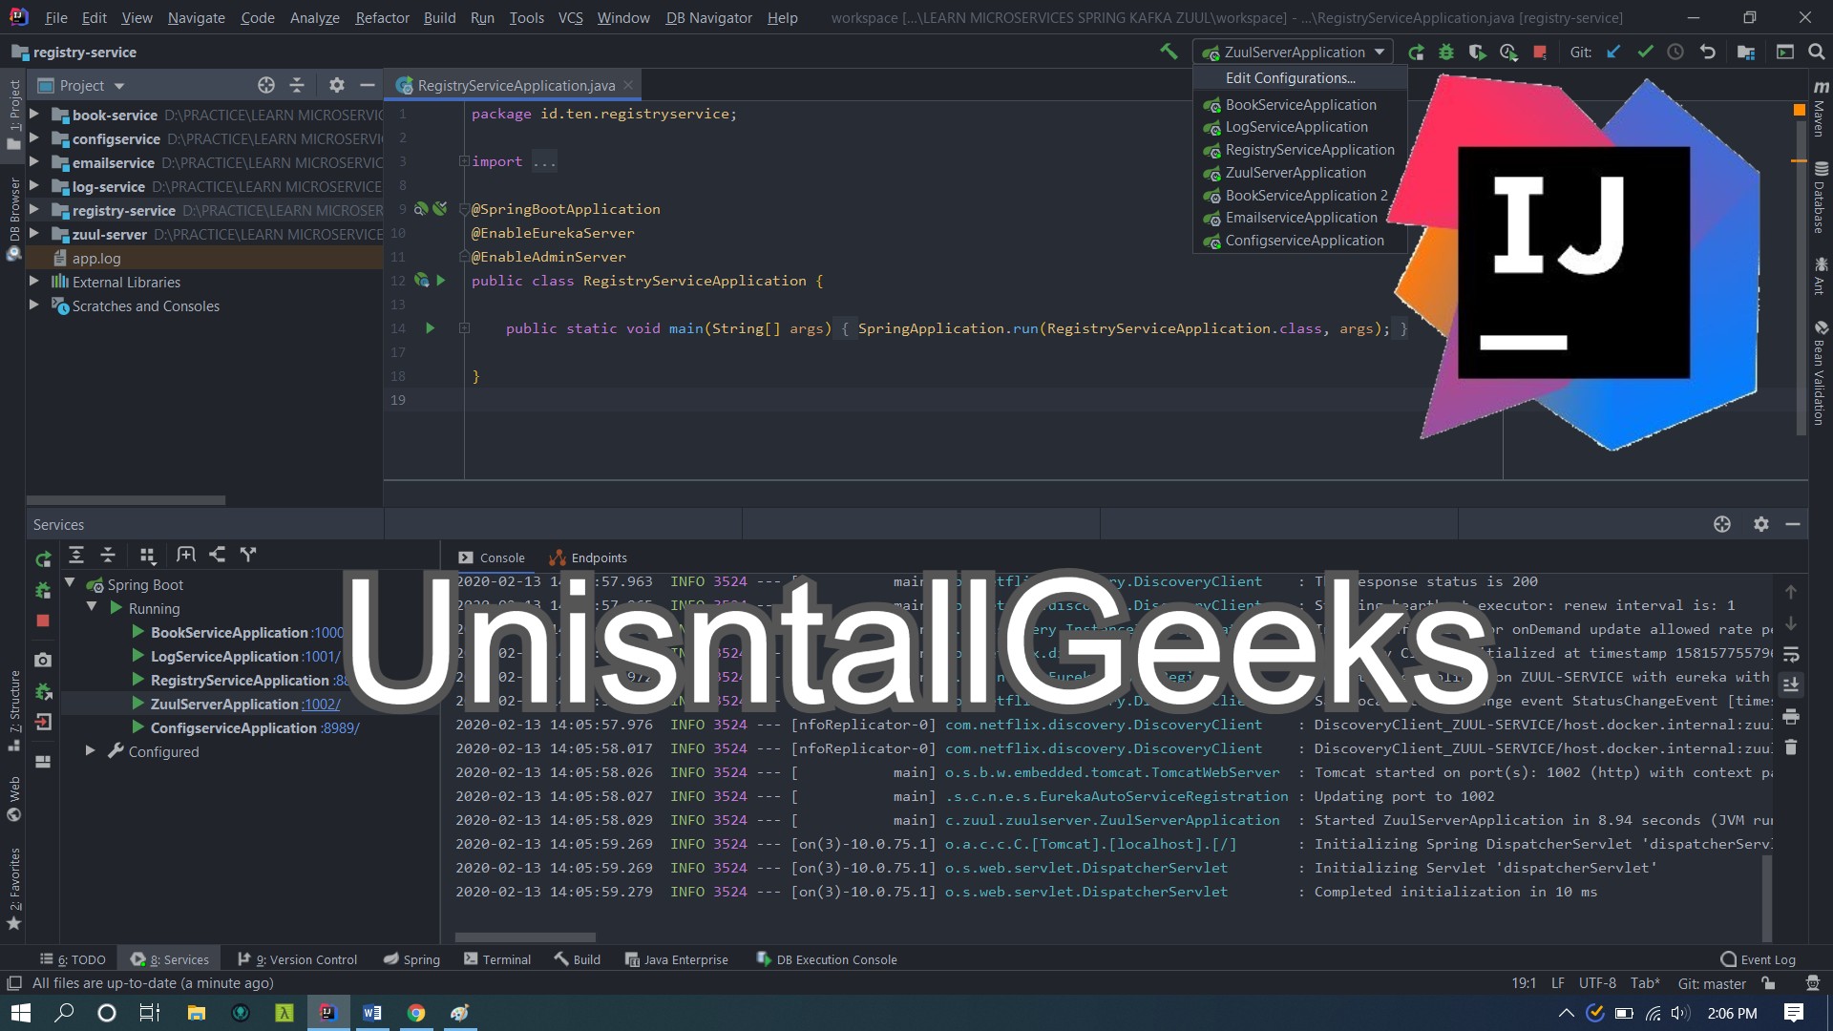The height and width of the screenshot is (1031, 1833).
Task: Click the Git commit icon in toolbar
Action: click(x=1646, y=52)
